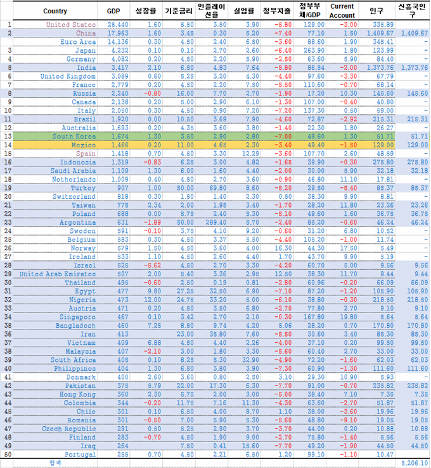The image size is (431, 468).
Task: Click the 정부부채/GDP header cell
Action: (309, 11)
